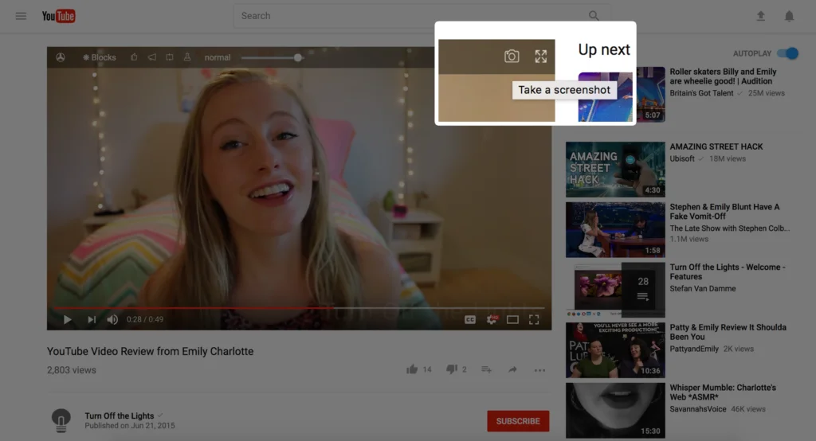Screen dimensions: 816x441
Task: Go to the YouTube home logo
Action: coord(58,16)
